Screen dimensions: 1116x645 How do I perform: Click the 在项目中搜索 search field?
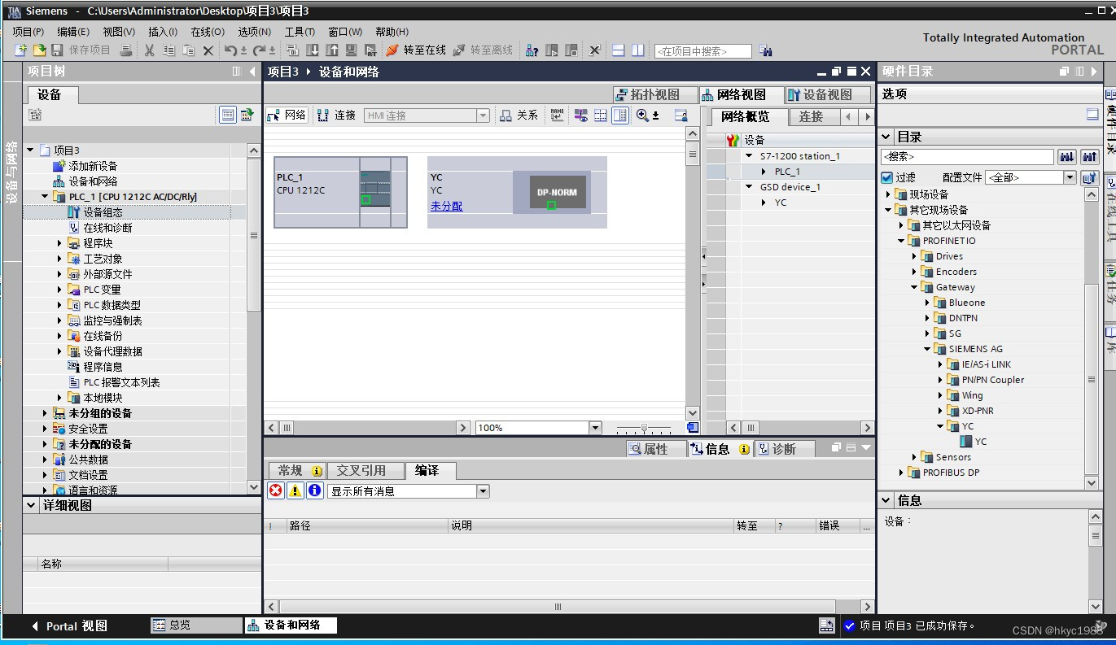tap(702, 51)
